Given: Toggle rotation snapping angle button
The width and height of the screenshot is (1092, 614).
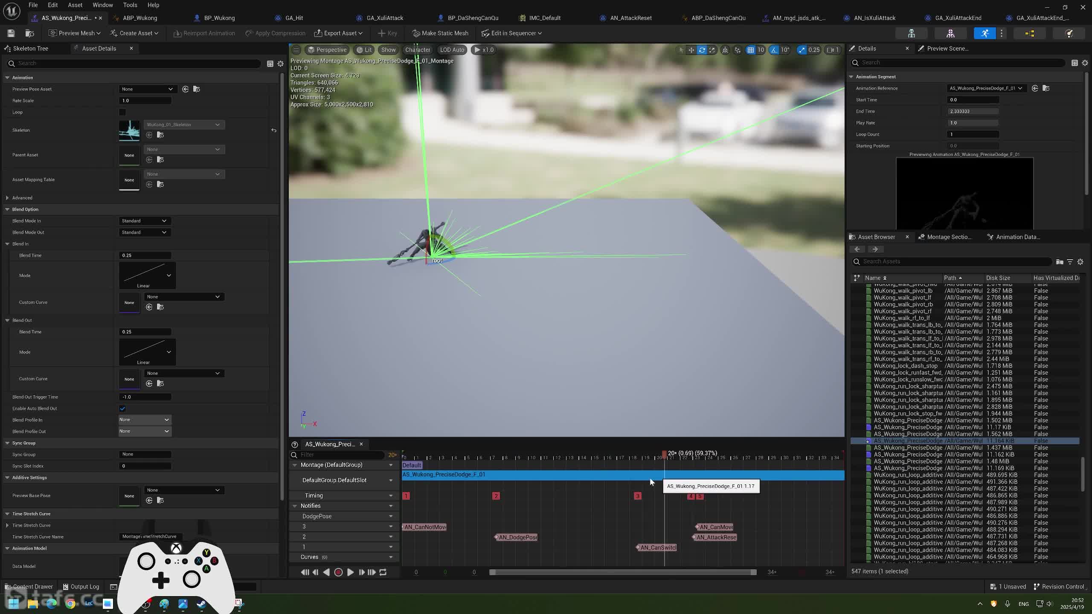Looking at the screenshot, I should (x=774, y=50).
